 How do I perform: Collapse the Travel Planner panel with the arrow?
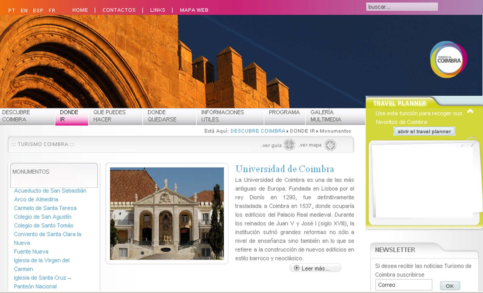(470, 111)
